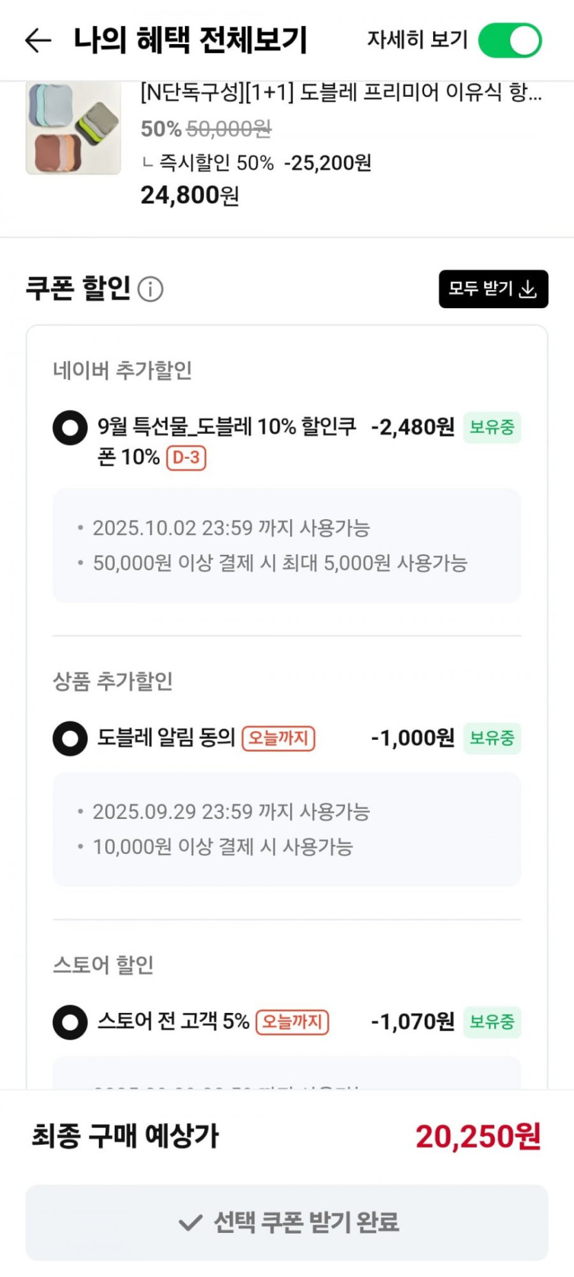Viewport: 574px width, 1277px height.
Task: Select the 스토어 전 고객 5% radio
Action: coord(70,1022)
